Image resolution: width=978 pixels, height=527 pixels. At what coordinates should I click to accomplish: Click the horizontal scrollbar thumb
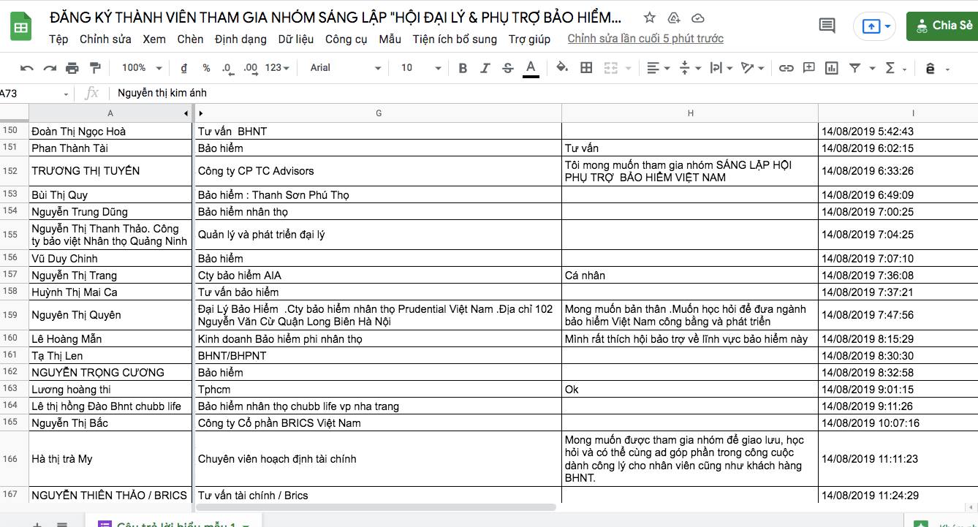pyautogui.click(x=376, y=507)
